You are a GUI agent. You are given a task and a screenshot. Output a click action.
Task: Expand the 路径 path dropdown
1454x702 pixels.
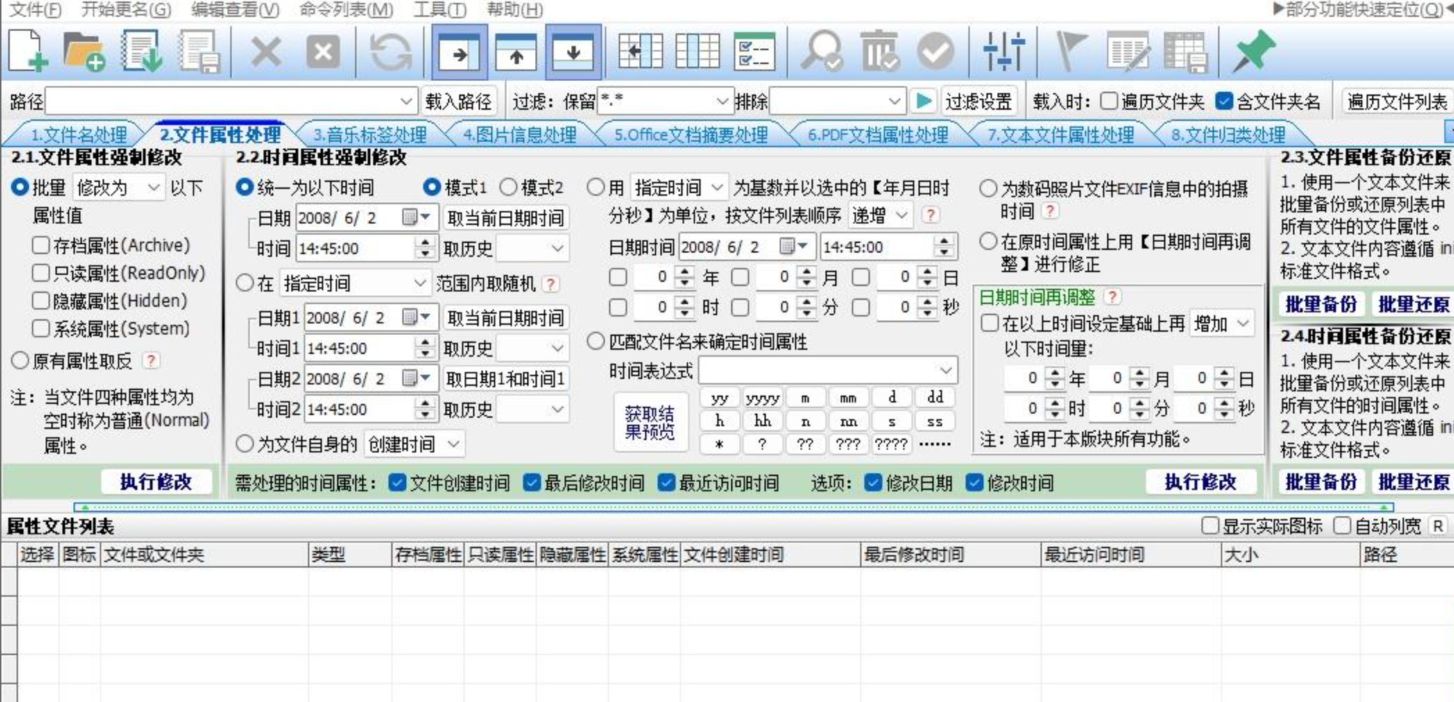pos(406,101)
